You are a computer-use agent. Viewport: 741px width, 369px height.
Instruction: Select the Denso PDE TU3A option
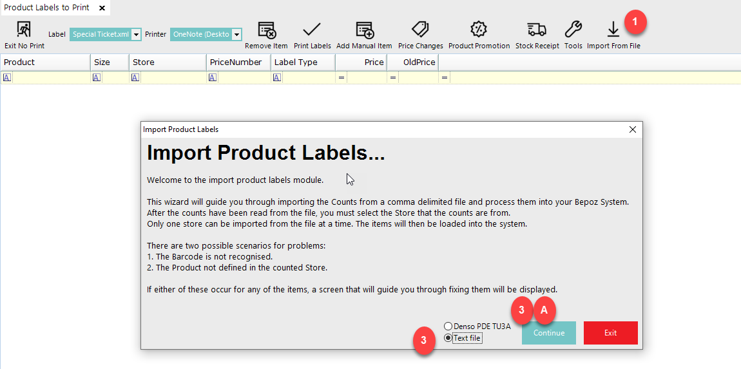(x=448, y=326)
